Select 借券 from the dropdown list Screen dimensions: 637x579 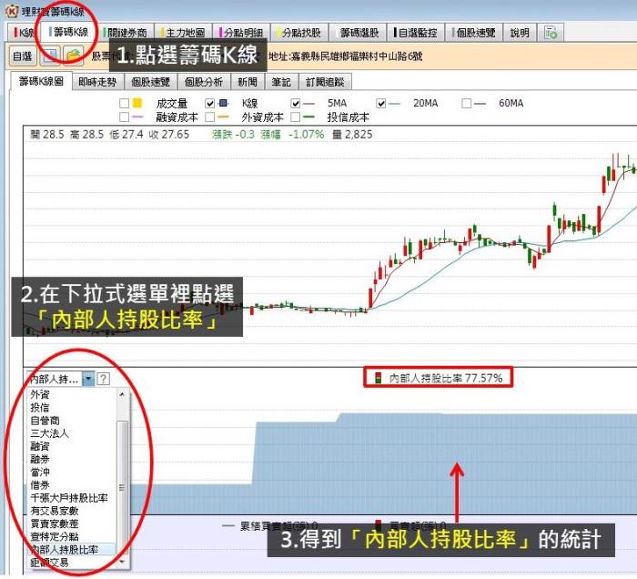[x=40, y=484]
